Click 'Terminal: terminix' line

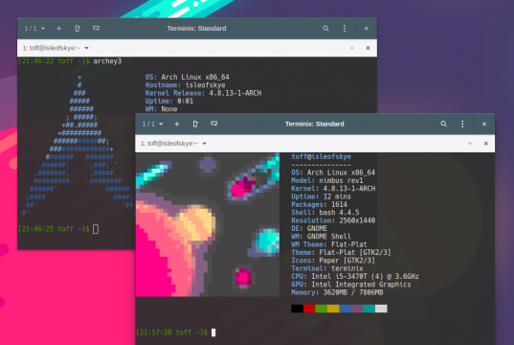coord(327,268)
